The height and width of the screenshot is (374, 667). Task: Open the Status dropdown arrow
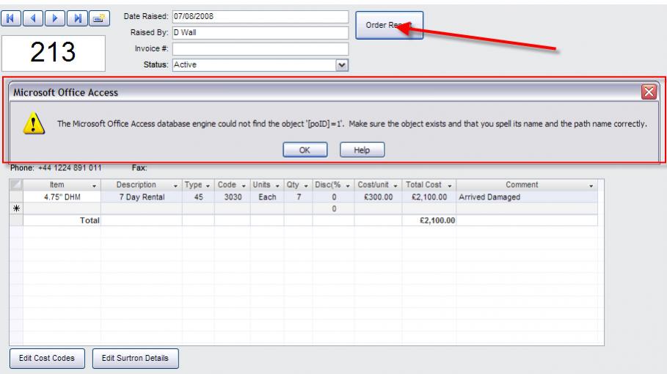click(x=342, y=65)
